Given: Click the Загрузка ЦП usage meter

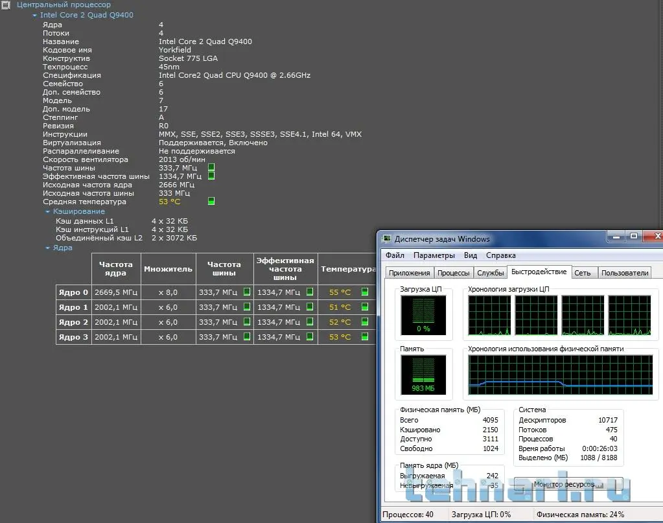Looking at the screenshot, I should (x=423, y=316).
